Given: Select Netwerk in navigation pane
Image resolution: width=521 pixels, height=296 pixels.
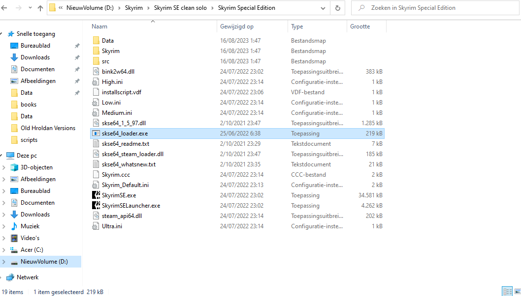Looking at the screenshot, I should point(28,277).
